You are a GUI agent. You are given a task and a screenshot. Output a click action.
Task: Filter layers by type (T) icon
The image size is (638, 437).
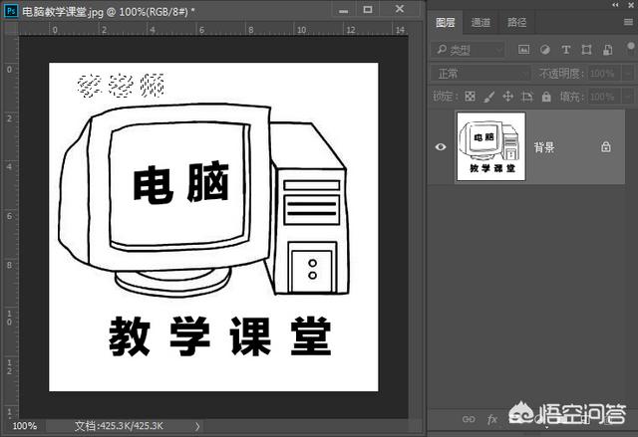(565, 50)
